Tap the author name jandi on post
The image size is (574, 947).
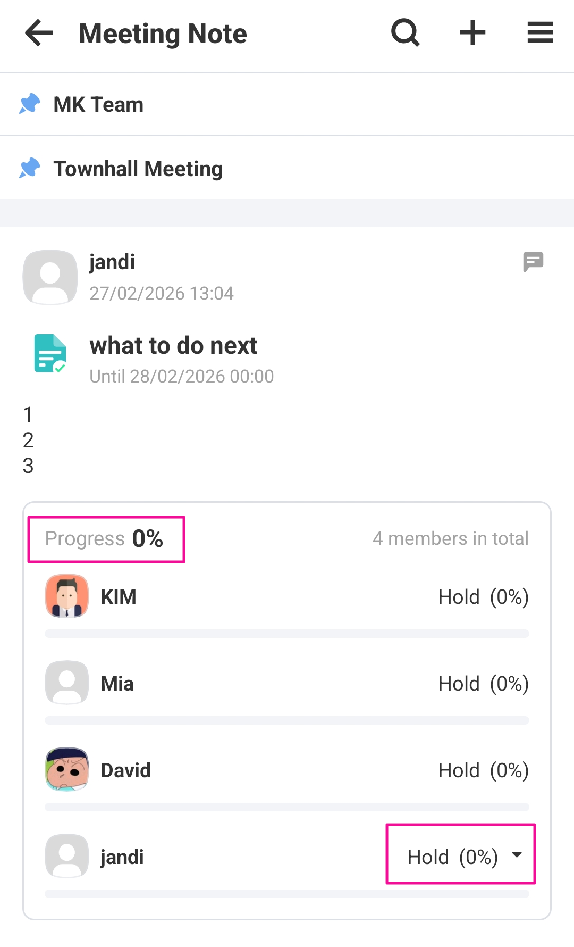[112, 262]
